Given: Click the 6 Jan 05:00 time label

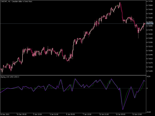Looking at the screenshot, I should 71,114.
